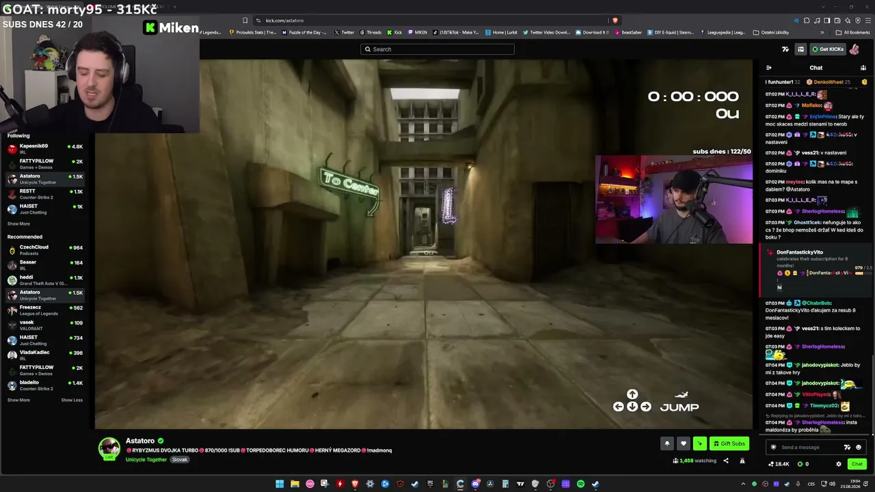
Task: Click the Jump control in stream video
Action: click(679, 402)
